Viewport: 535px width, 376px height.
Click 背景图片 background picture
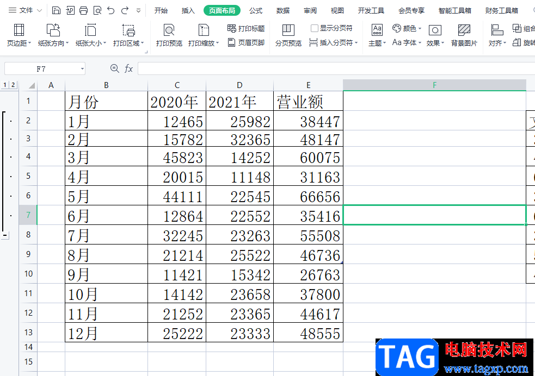pyautogui.click(x=464, y=35)
